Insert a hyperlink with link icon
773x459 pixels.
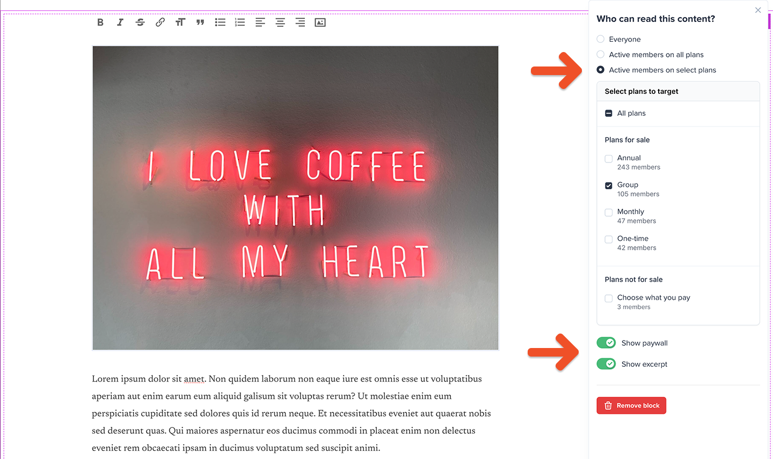pyautogui.click(x=160, y=23)
